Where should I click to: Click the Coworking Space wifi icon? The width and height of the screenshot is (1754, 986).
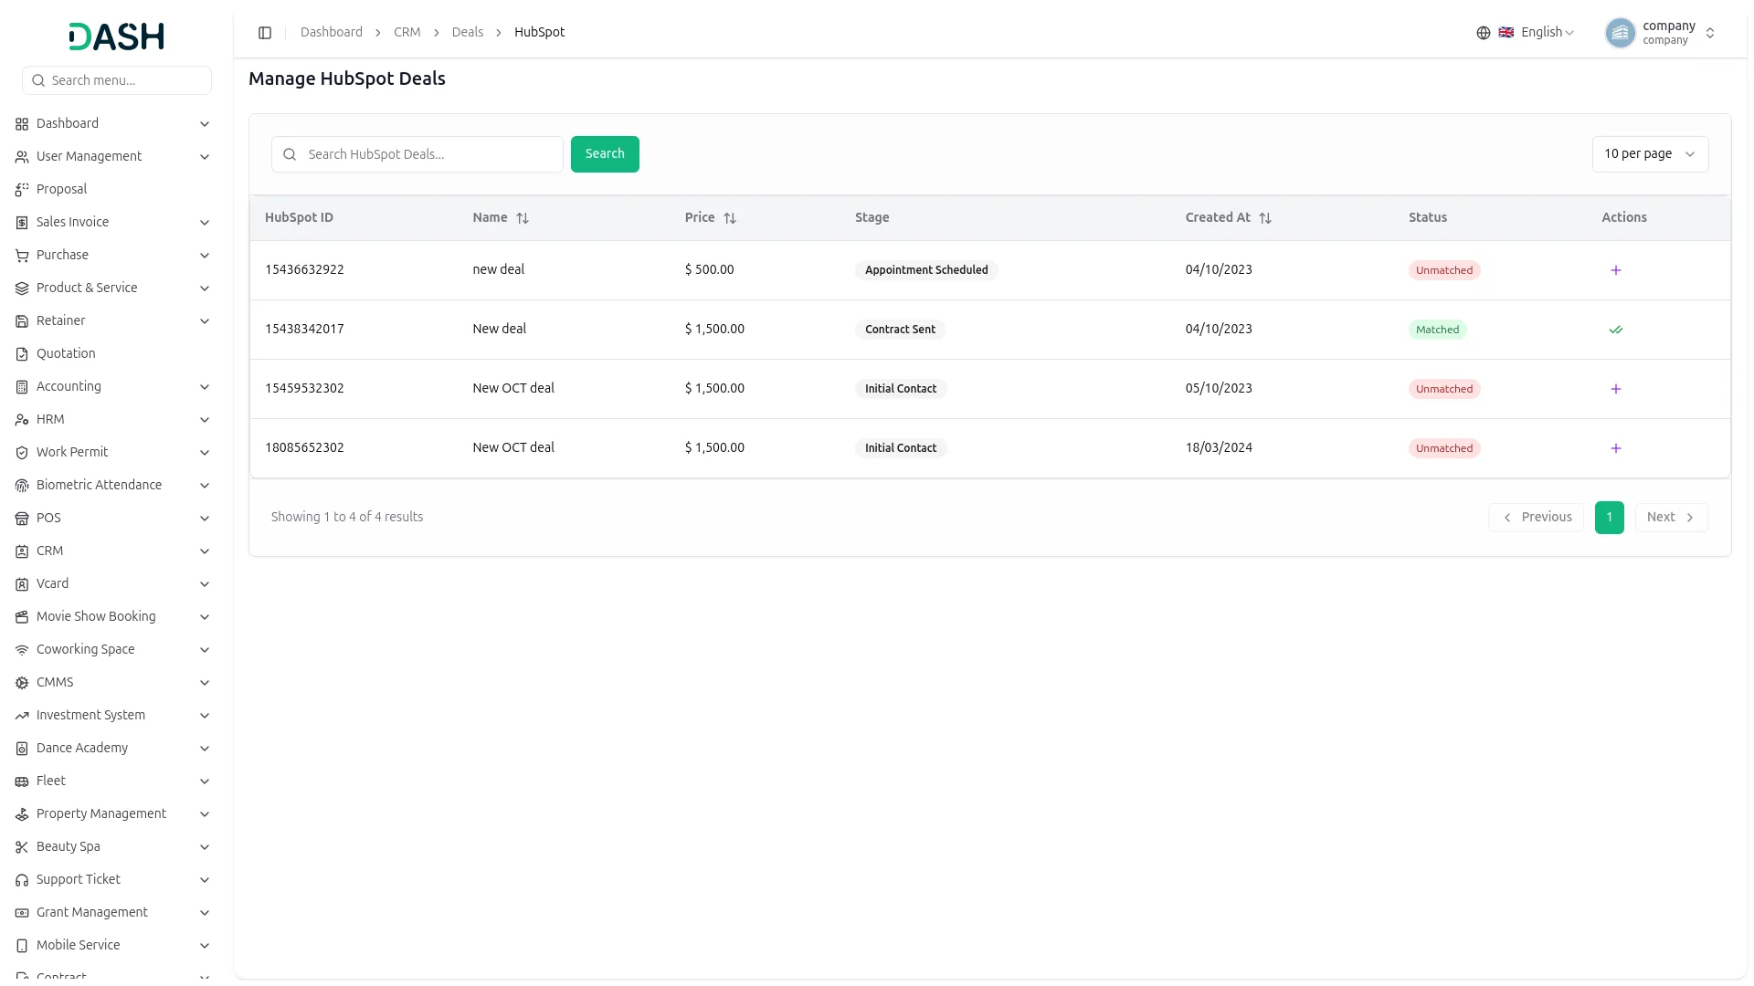pos(22,650)
